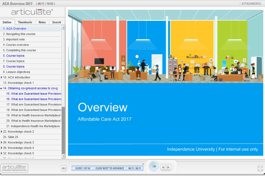Click outline scrollbar up arrow
The width and height of the screenshot is (265, 176).
click(64, 27)
